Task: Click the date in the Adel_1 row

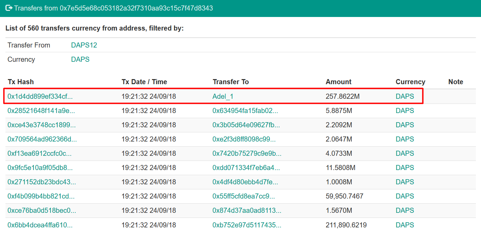Action: (149, 96)
